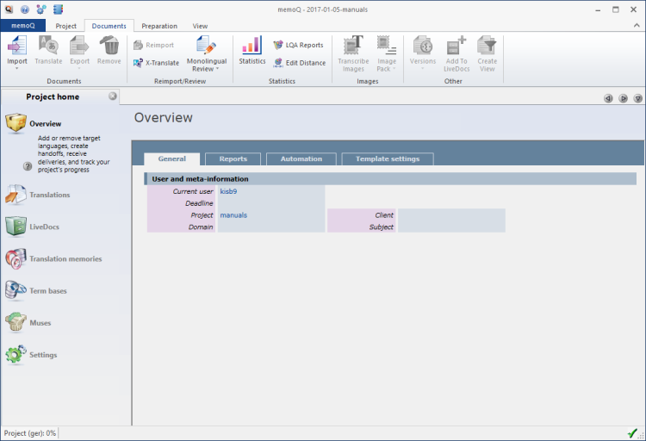Open the Monolingual Review dropdown

click(205, 69)
